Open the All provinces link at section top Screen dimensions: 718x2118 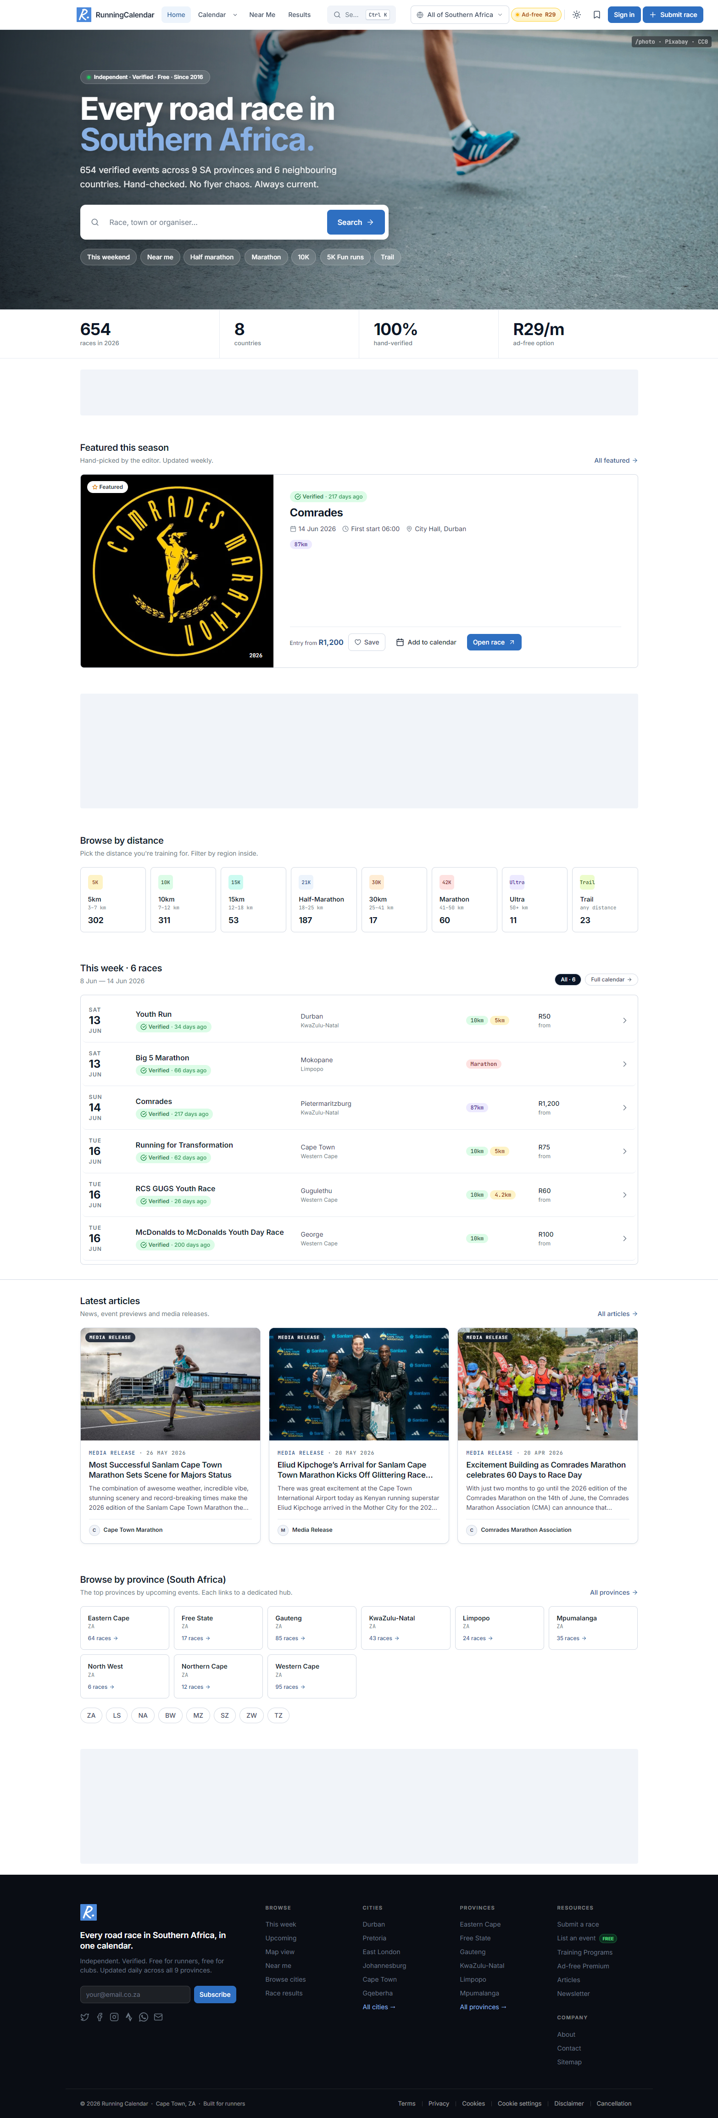point(614,1592)
